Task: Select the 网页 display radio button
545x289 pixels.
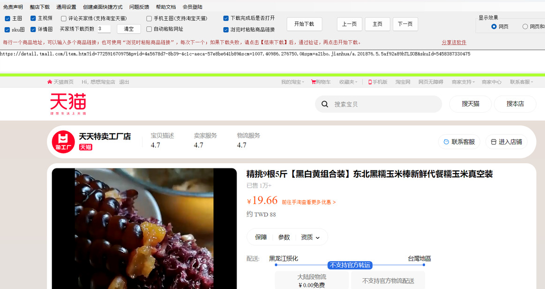Action: (494, 26)
